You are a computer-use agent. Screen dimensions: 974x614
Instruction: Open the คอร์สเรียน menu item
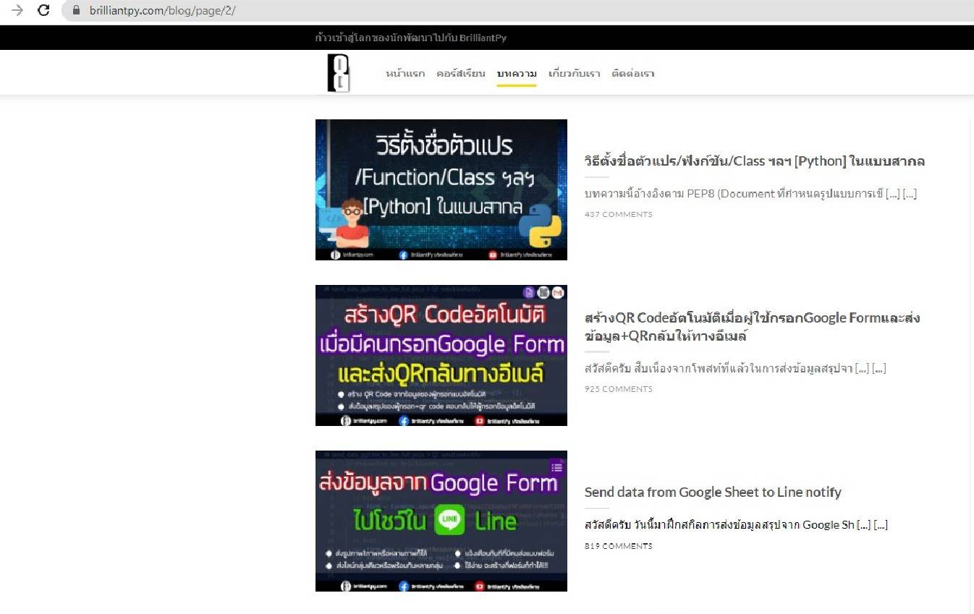point(460,74)
